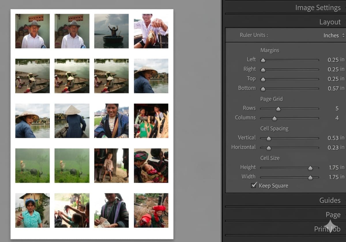Screen dimensions: 346x242
Task: Click the Top margin value 0.25 in
Action: [336, 79]
